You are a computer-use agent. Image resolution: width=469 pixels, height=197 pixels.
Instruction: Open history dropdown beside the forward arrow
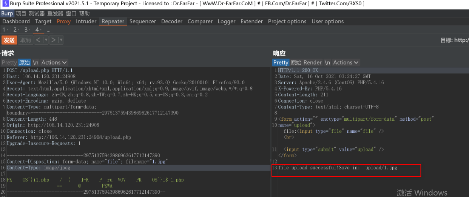click(x=61, y=40)
